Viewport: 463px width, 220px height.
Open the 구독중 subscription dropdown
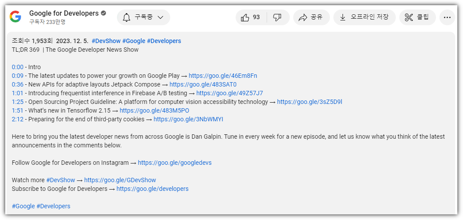click(144, 17)
